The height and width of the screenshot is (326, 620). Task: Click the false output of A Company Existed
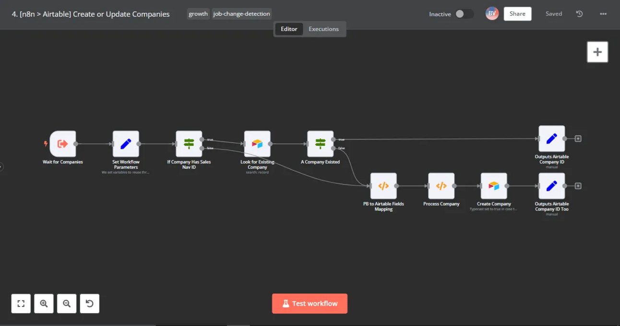334,148
